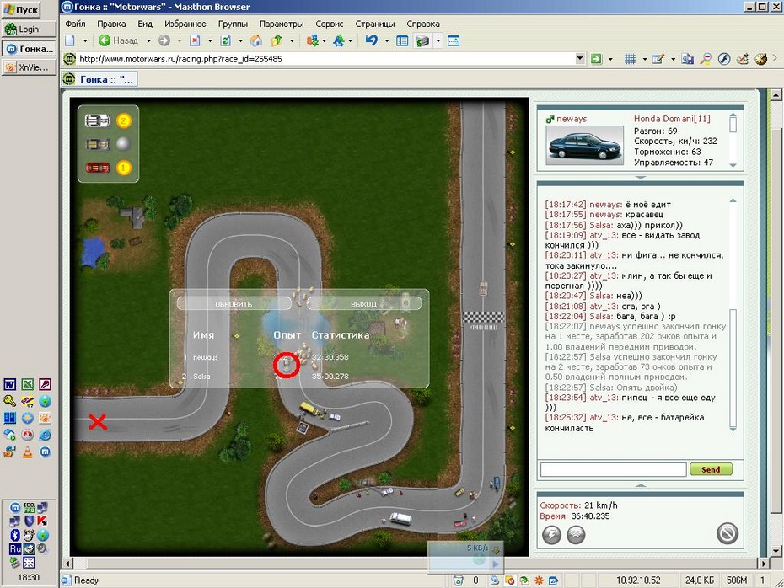Click the lightning bolt nitro round button
784x588 pixels.
pyautogui.click(x=551, y=535)
